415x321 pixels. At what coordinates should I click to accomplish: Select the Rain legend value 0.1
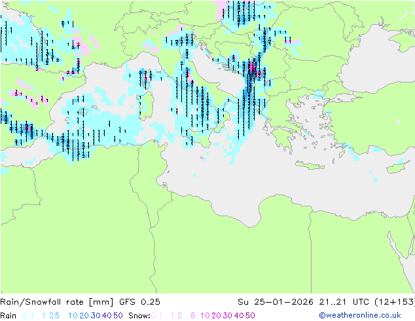(x=28, y=316)
